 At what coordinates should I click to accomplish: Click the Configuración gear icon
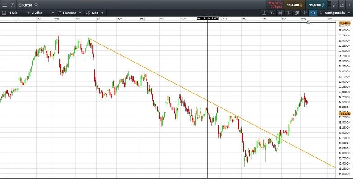tap(321, 13)
